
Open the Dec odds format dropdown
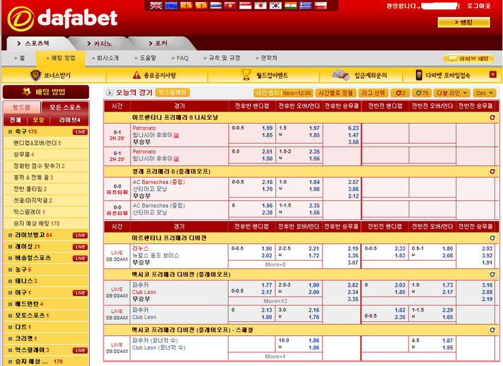(x=485, y=93)
